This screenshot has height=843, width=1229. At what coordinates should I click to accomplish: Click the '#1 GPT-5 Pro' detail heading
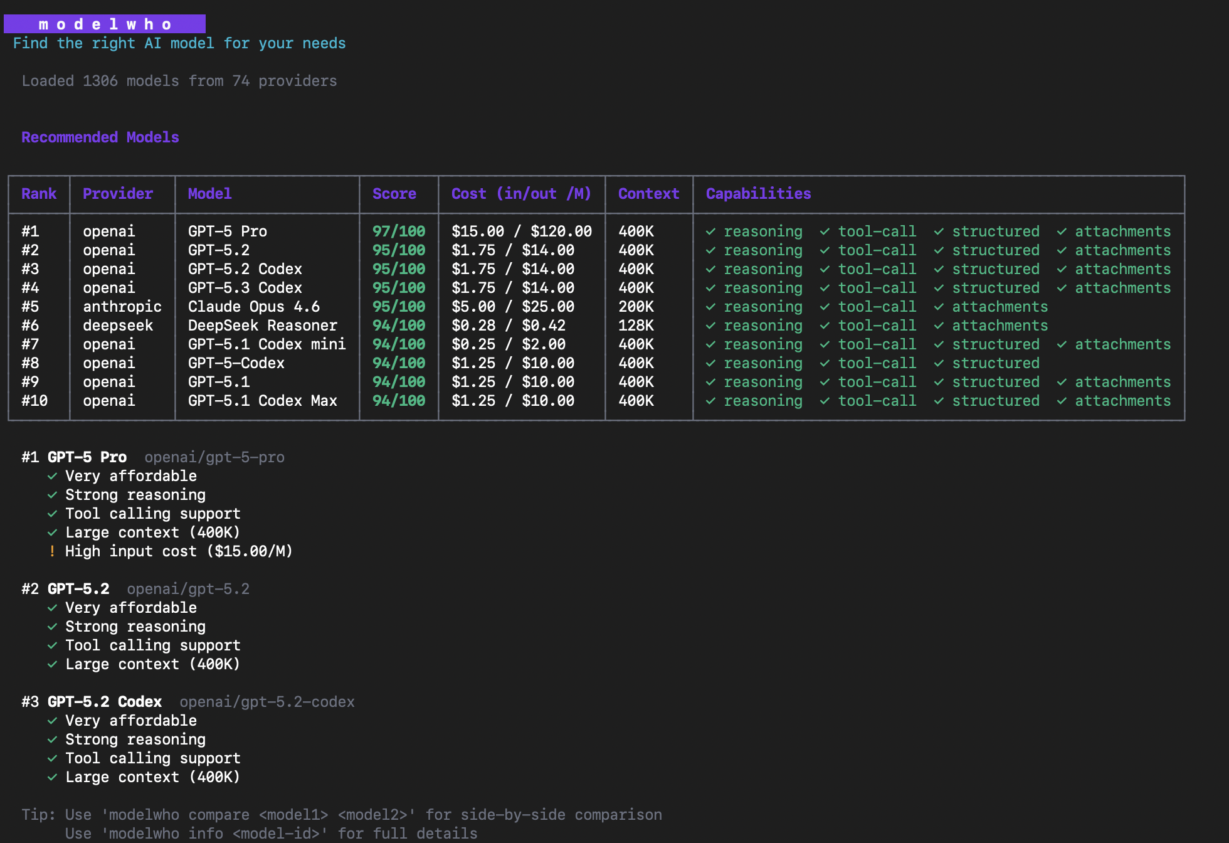(74, 457)
